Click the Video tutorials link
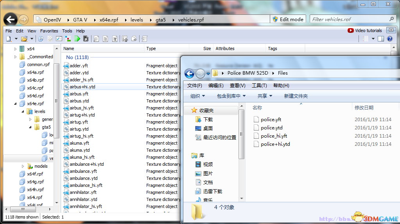 click(x=365, y=30)
